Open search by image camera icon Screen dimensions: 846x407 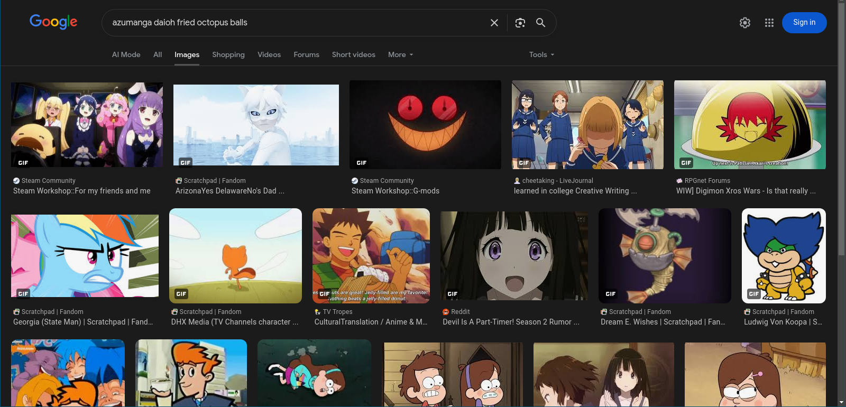520,23
